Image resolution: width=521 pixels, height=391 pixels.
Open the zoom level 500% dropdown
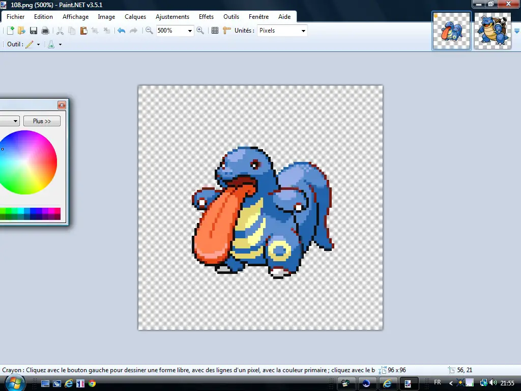(x=190, y=31)
